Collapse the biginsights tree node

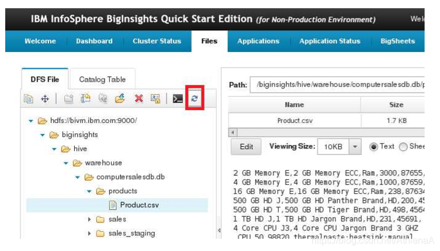click(43, 135)
